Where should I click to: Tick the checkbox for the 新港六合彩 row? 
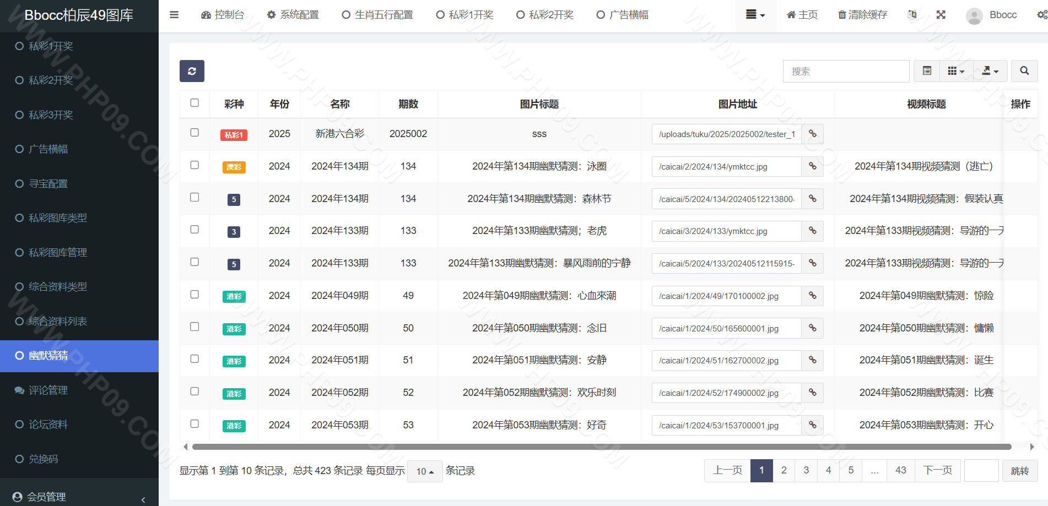point(195,133)
